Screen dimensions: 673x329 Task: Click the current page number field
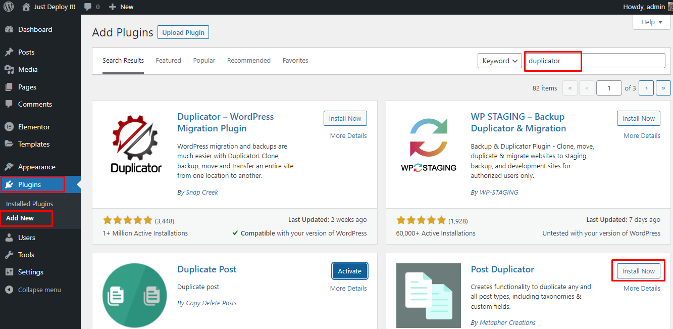609,88
